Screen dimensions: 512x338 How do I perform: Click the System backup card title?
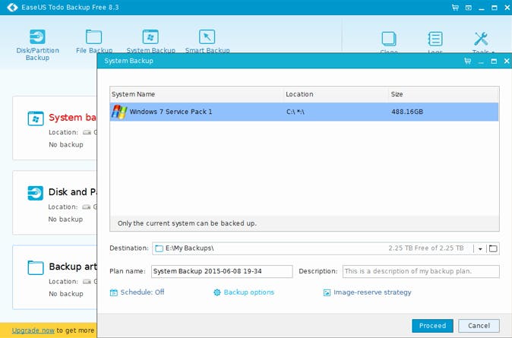pyautogui.click(x=72, y=118)
